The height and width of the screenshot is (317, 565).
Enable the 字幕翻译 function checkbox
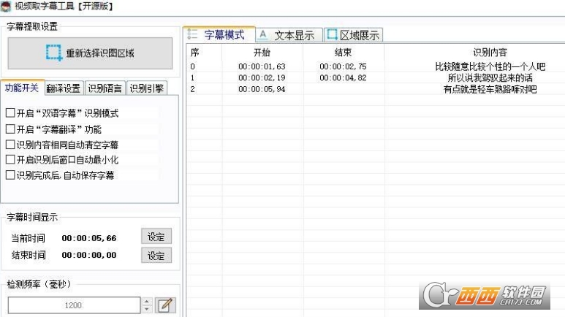(x=10, y=129)
